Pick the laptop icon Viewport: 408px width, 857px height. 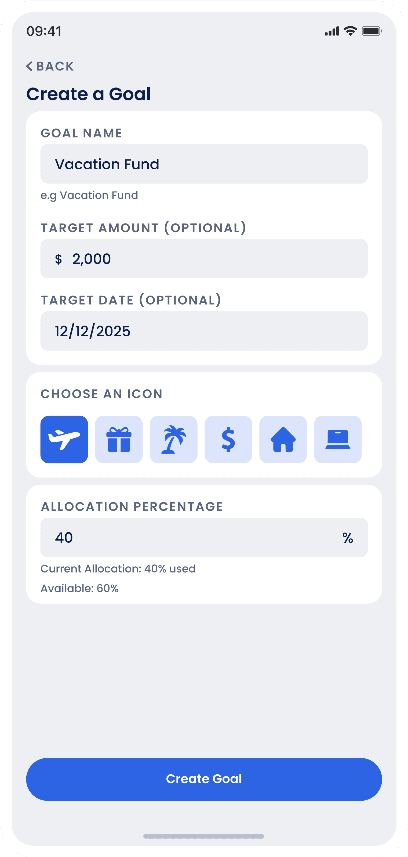click(338, 439)
